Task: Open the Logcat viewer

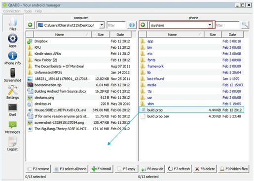Action: click(x=13, y=144)
